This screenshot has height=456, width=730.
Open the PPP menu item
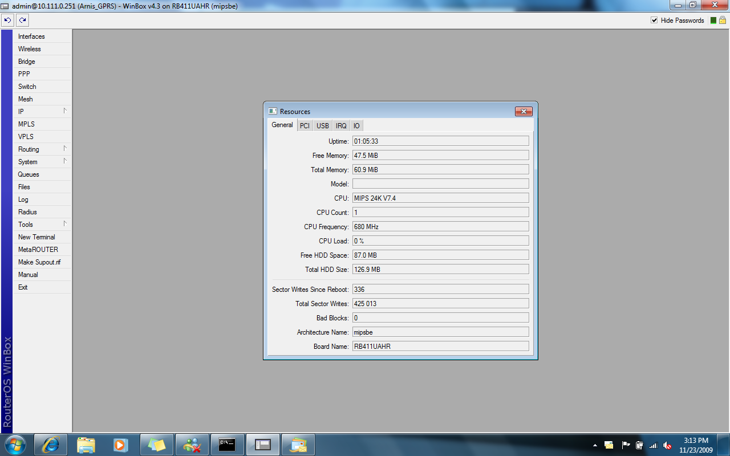[x=42, y=74]
